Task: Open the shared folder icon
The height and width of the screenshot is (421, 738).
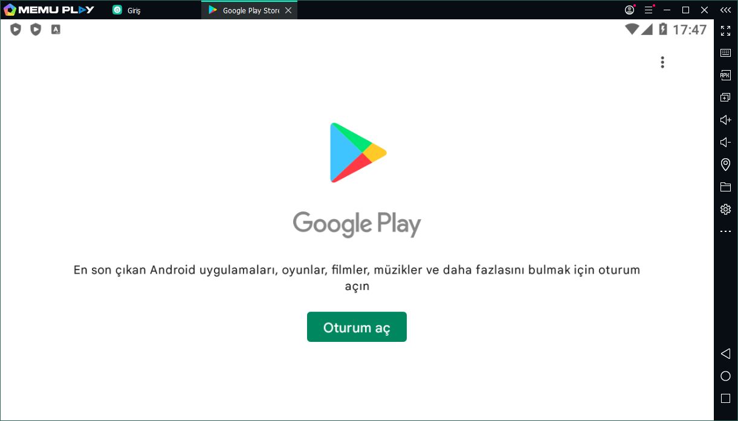Action: pos(725,187)
